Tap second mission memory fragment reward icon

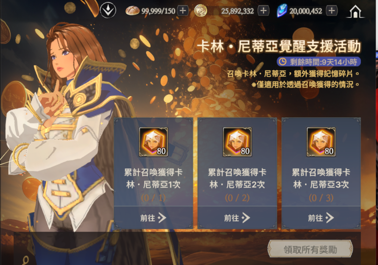[237, 142]
